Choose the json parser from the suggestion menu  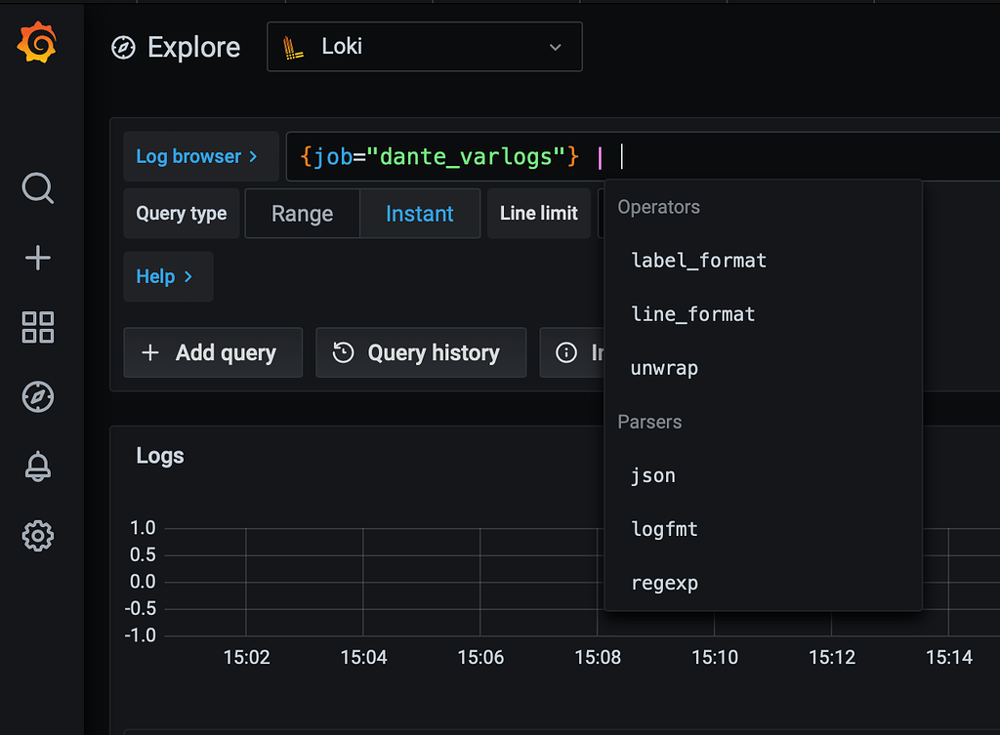pos(652,475)
